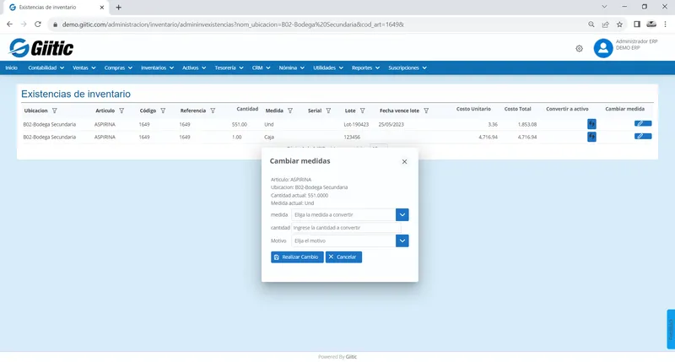Click the Cancelar button

tap(343, 257)
